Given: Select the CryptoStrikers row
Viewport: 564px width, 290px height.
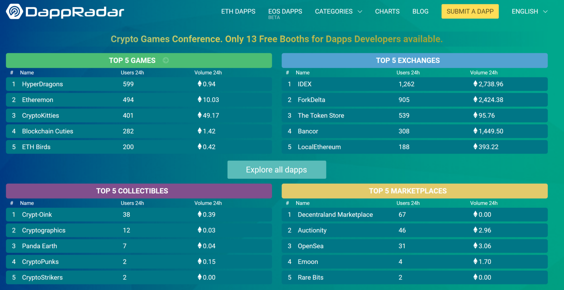Looking at the screenshot, I should click(x=139, y=278).
